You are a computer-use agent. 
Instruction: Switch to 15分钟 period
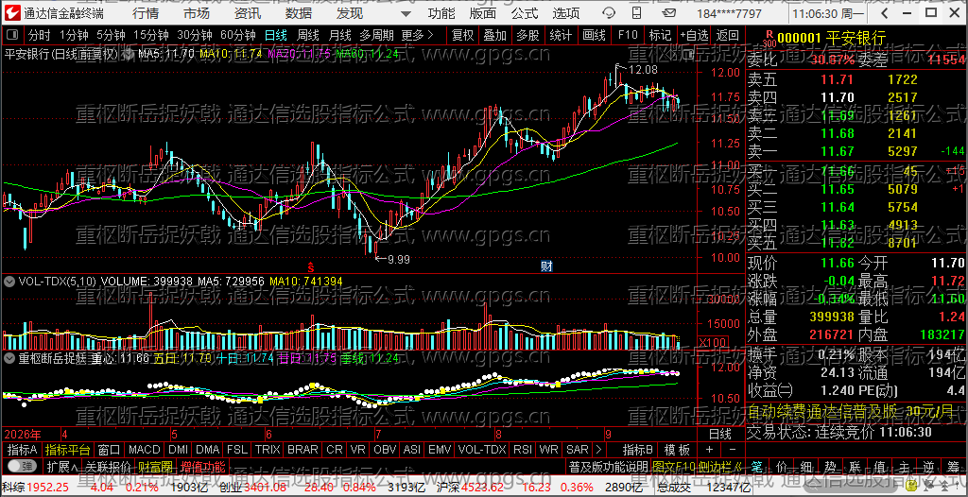click(151, 35)
